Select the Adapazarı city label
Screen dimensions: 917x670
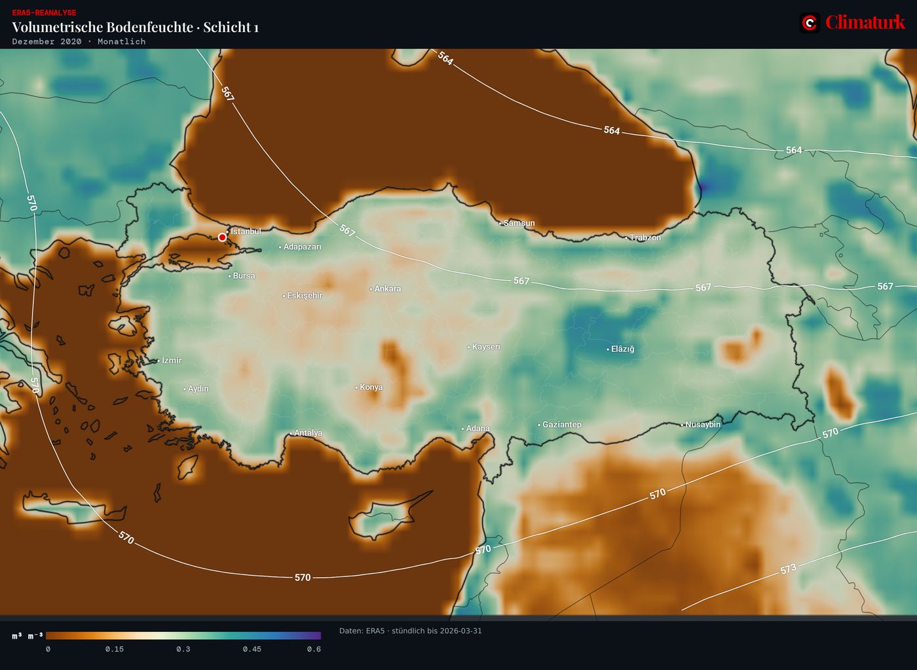tap(303, 247)
